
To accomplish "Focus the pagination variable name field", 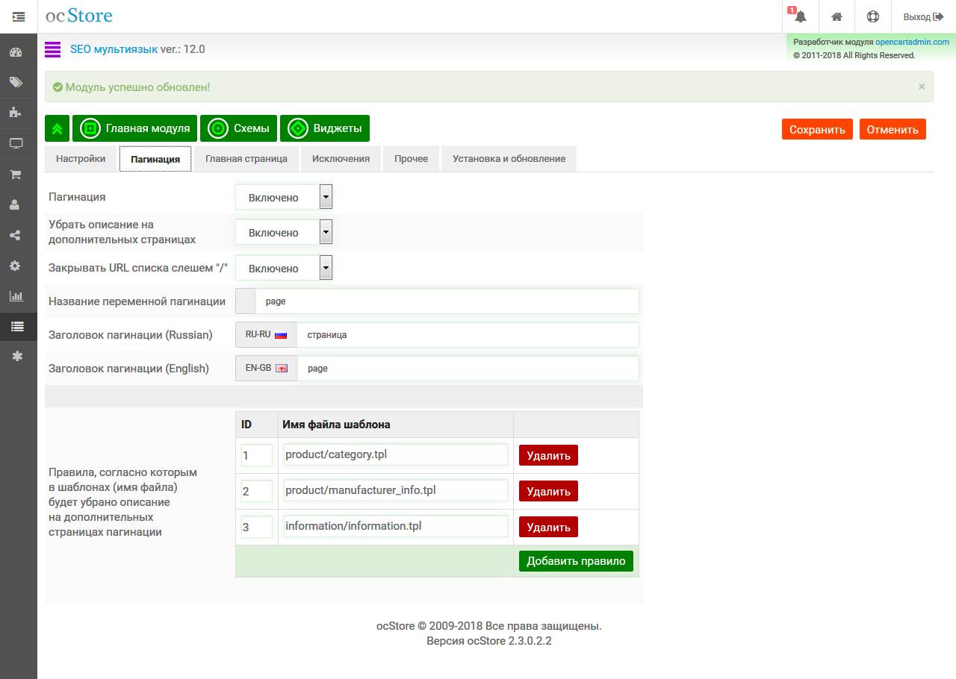I will (x=447, y=301).
